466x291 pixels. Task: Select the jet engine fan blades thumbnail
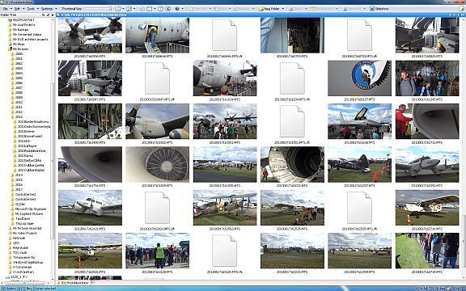click(157, 164)
